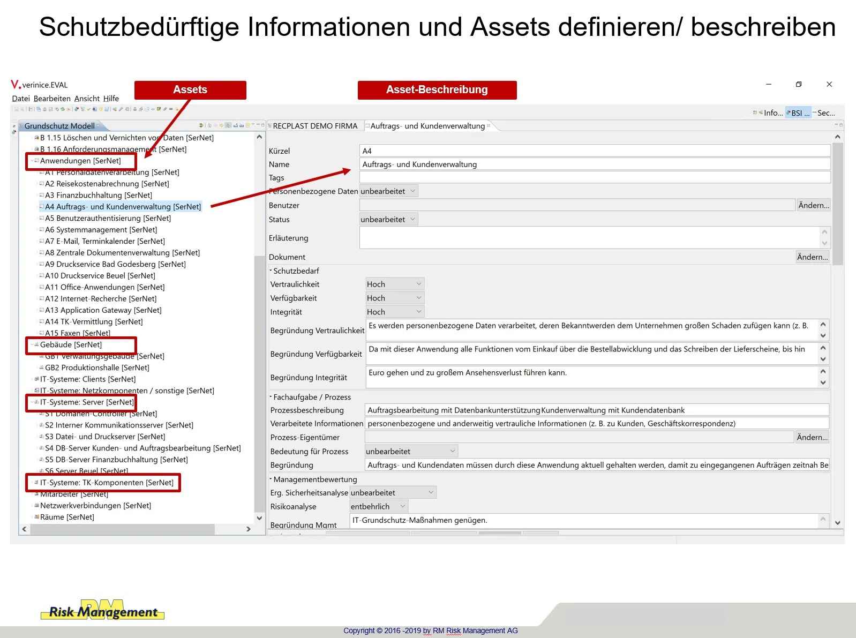The image size is (856, 638).
Task: Click the building icon next to GB2 Produktionshalle
Action: [x=41, y=368]
